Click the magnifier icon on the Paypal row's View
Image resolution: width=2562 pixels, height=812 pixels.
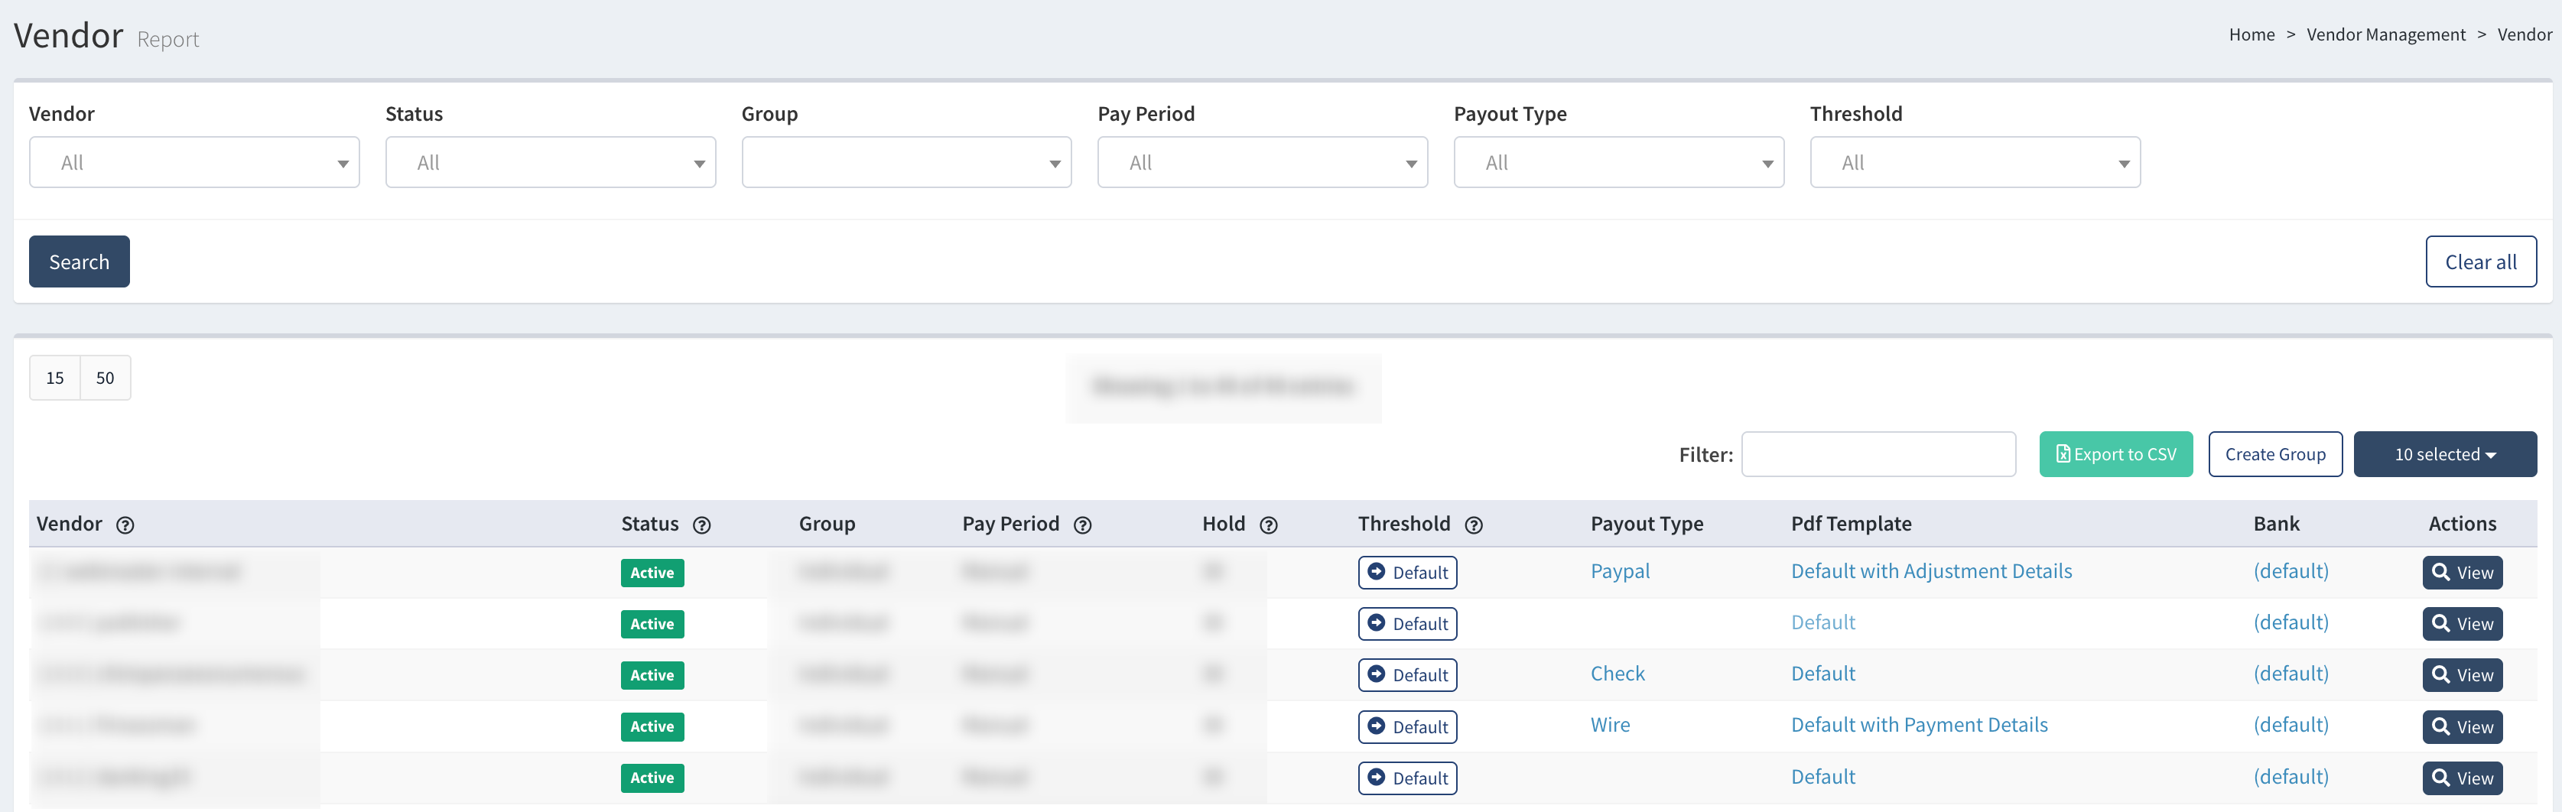2440,571
